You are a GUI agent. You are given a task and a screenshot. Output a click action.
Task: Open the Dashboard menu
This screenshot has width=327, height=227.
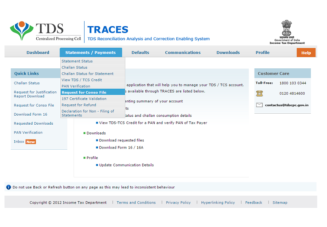[38, 52]
